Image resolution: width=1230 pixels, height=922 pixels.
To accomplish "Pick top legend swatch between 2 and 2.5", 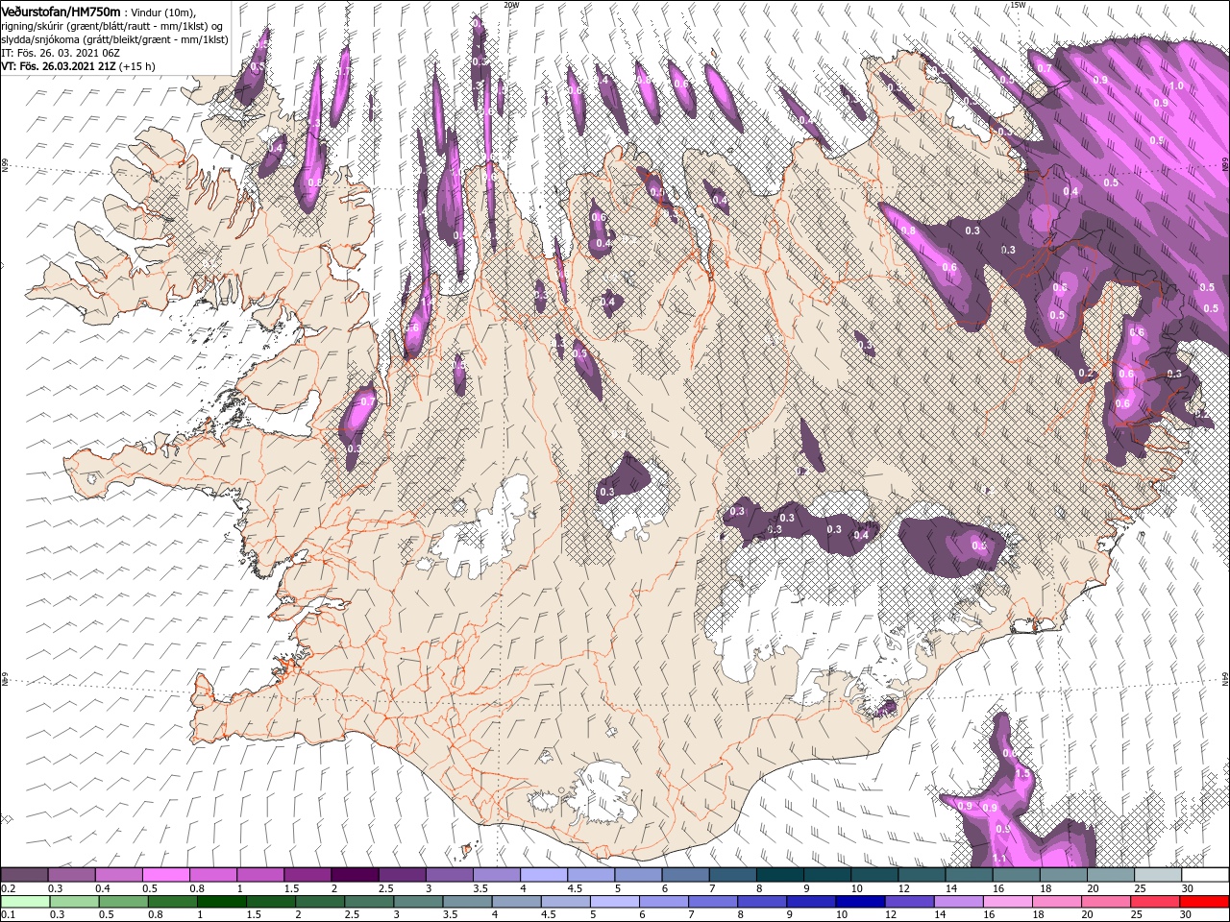I will (x=355, y=875).
